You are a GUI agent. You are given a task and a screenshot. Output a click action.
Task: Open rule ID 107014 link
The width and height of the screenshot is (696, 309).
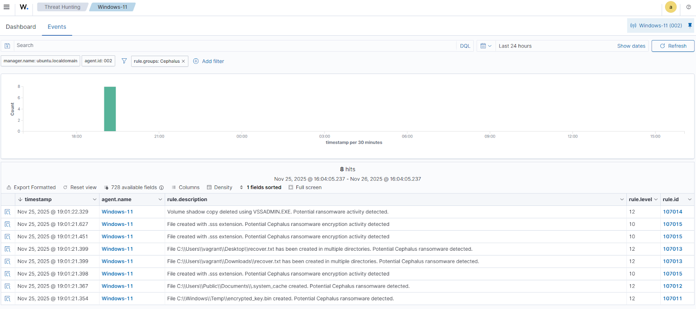click(x=673, y=212)
